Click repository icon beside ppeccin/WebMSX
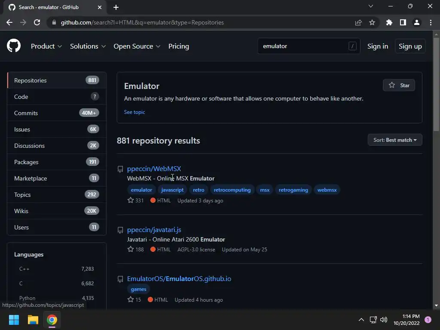The height and width of the screenshot is (330, 440). tap(120, 169)
